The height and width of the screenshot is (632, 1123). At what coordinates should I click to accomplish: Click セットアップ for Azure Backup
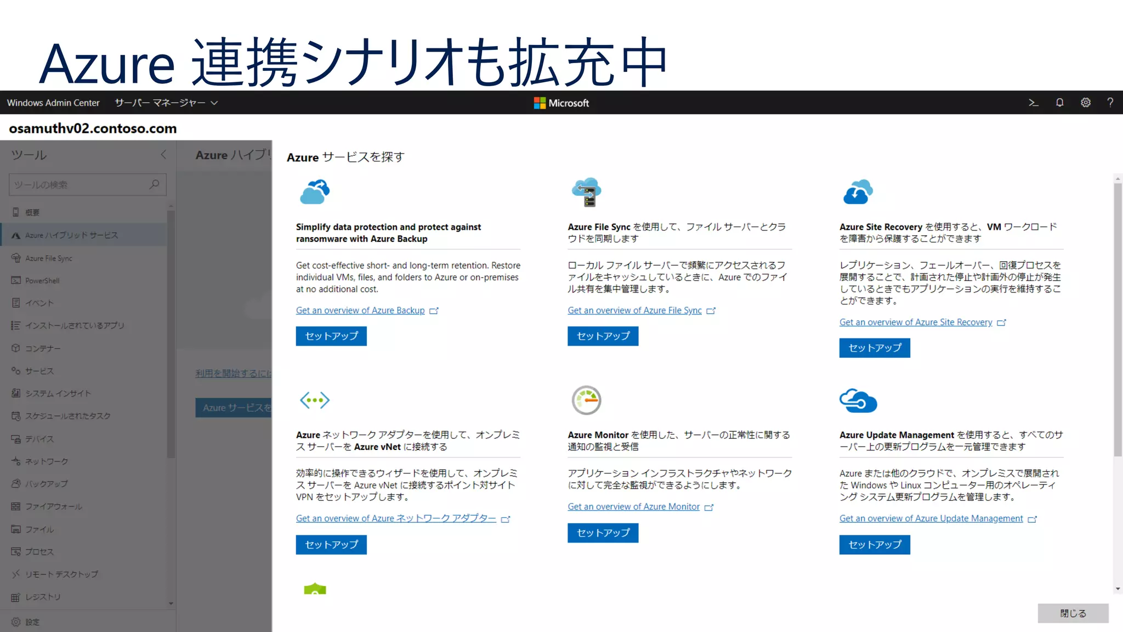(x=331, y=336)
